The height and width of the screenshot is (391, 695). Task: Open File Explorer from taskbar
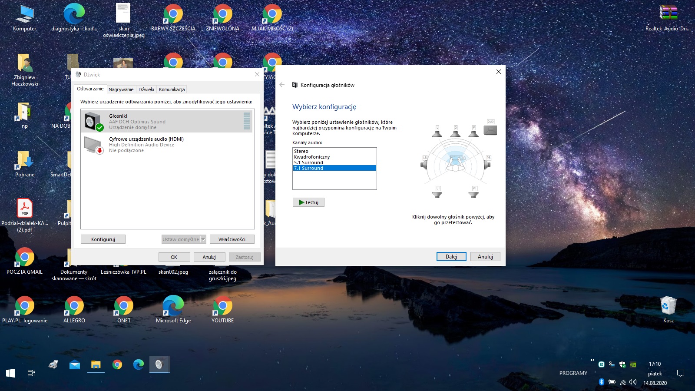tap(96, 364)
